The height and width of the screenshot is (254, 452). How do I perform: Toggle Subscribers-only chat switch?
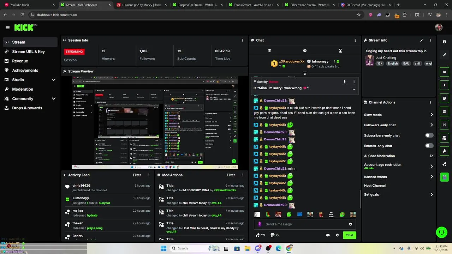[429, 135]
